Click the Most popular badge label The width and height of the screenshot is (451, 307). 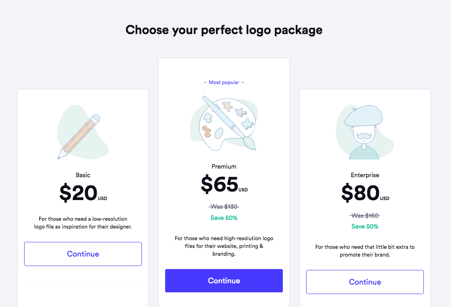point(224,82)
